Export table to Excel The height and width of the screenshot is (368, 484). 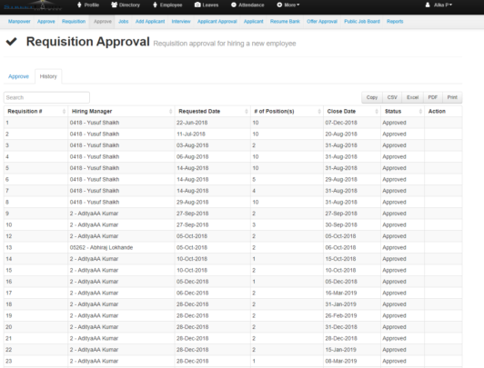pyautogui.click(x=412, y=97)
